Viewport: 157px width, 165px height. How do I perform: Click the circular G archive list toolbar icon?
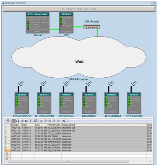coord(18,121)
